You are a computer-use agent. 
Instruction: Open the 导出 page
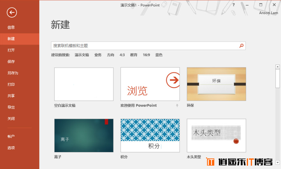[x=11, y=107]
